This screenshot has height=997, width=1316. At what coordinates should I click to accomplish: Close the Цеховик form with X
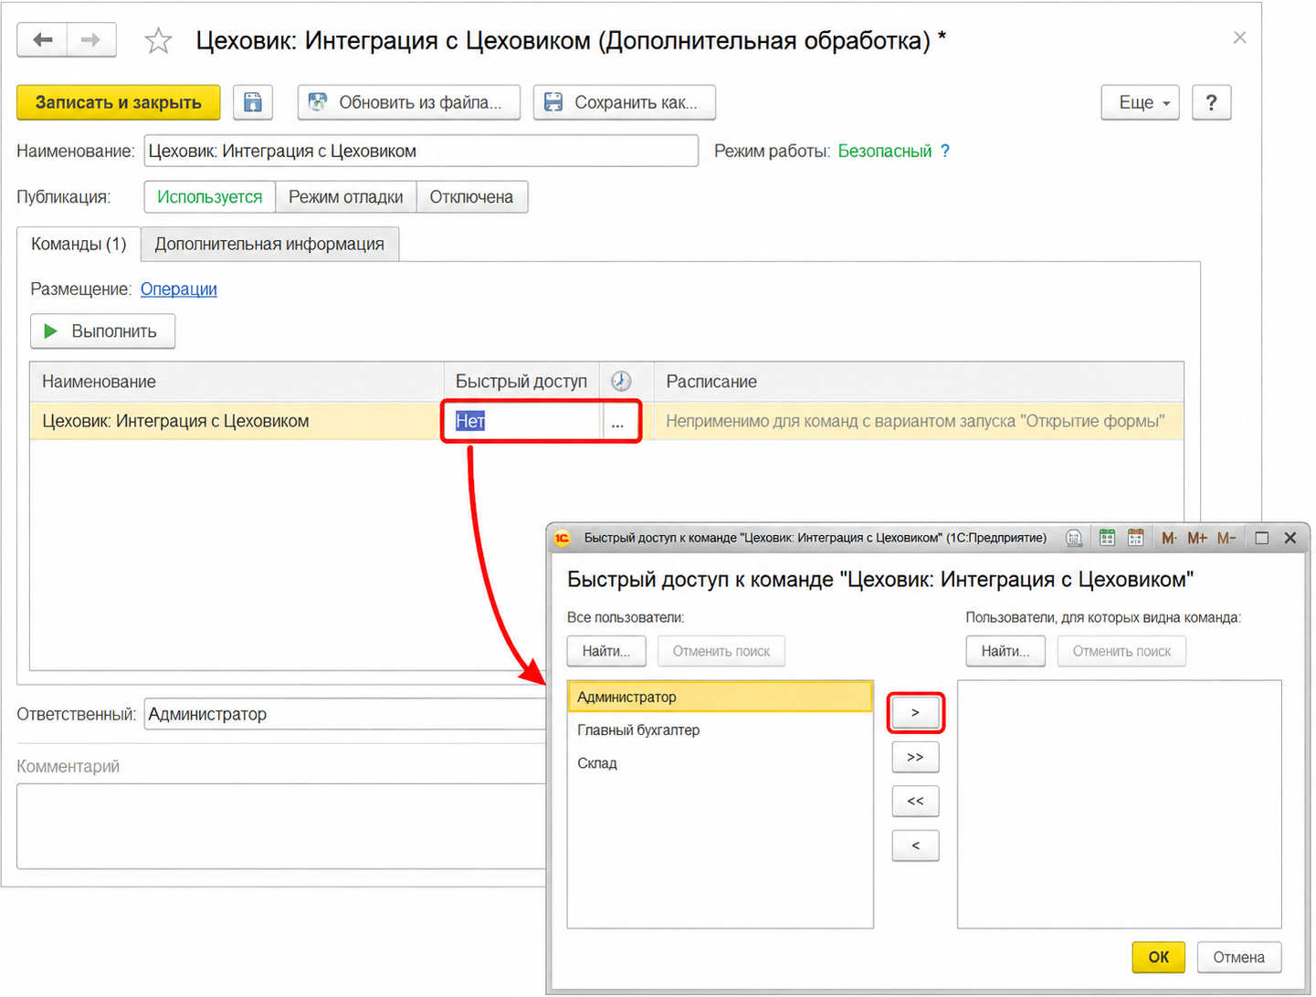click(1239, 37)
